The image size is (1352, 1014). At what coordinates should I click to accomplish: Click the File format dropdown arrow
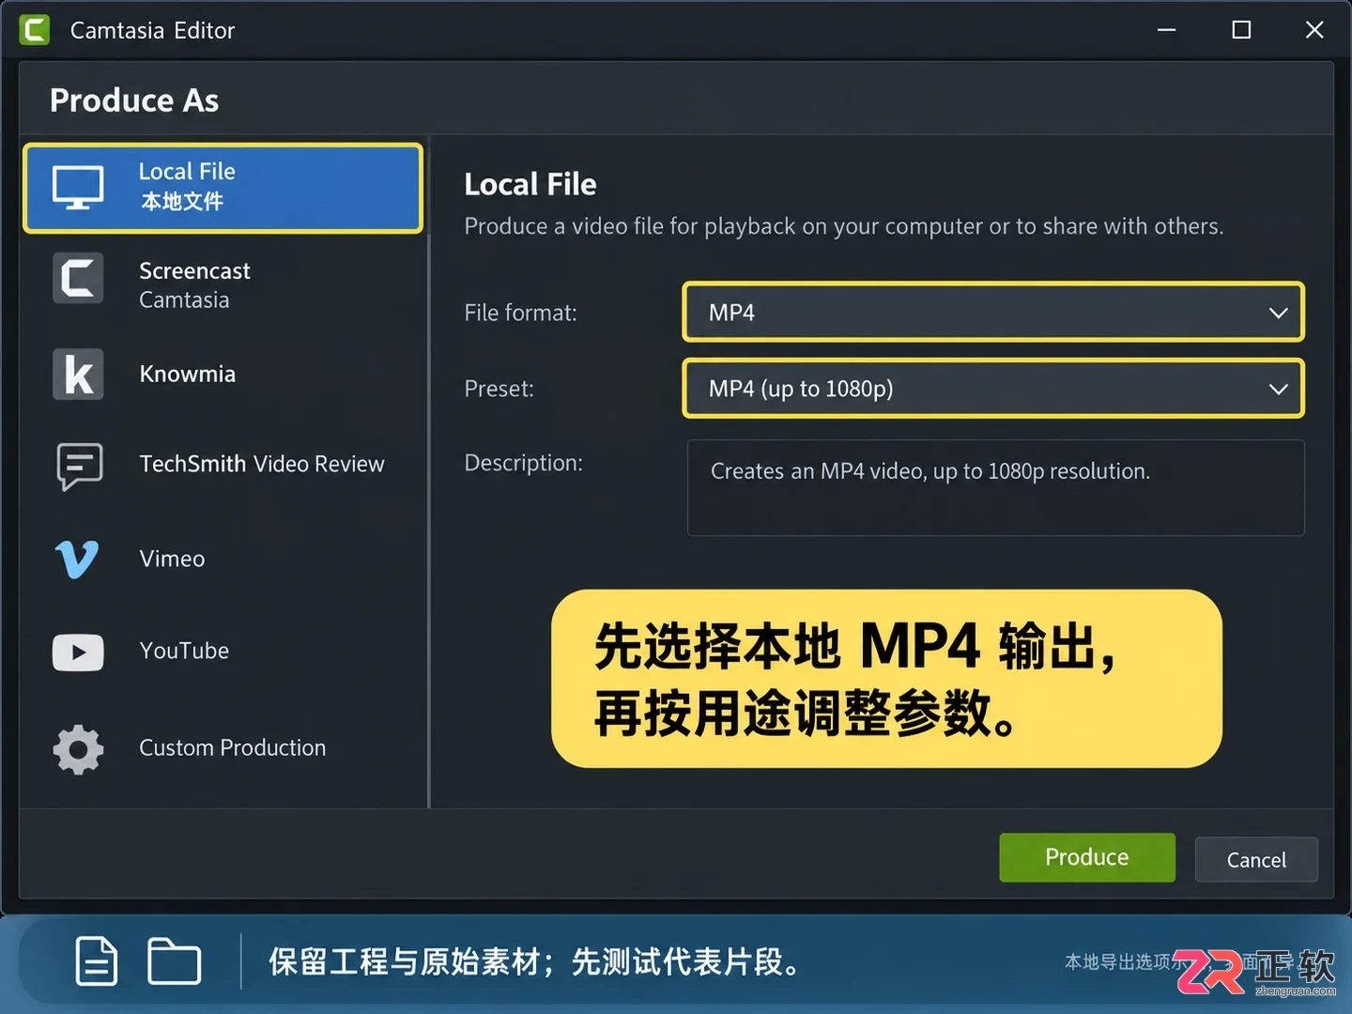(x=1278, y=313)
